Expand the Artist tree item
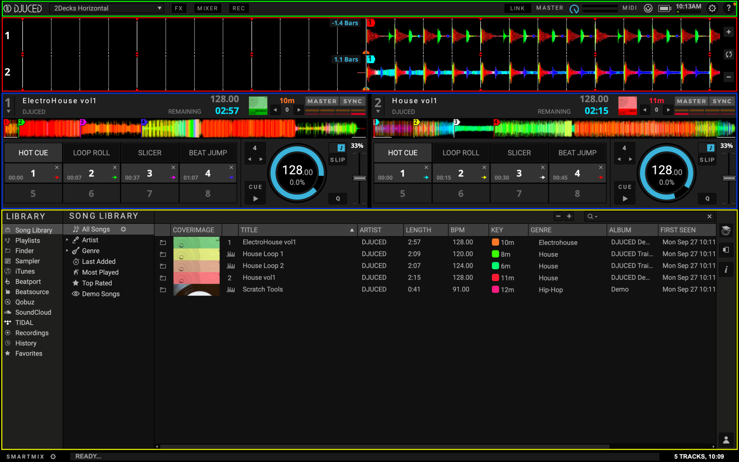This screenshot has height=462, width=739. pyautogui.click(x=67, y=240)
